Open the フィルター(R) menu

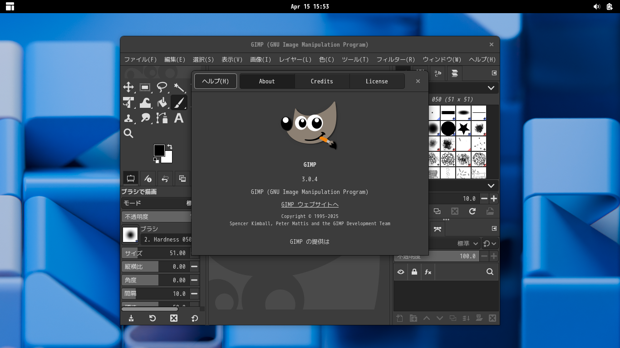[x=395, y=59]
